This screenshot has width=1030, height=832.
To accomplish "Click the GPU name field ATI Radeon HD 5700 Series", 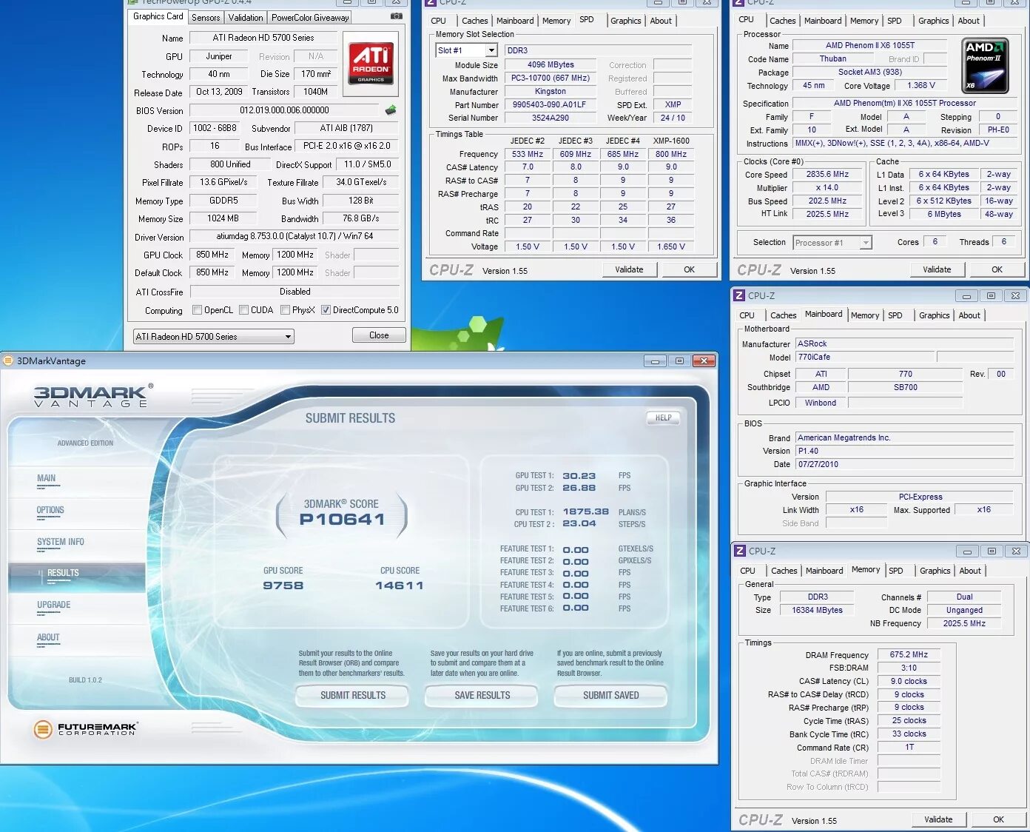I will (263, 38).
